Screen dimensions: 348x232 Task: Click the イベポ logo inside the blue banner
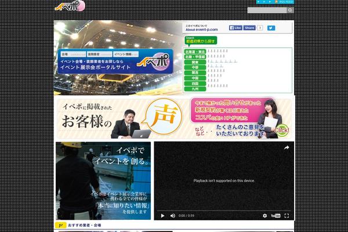click(153, 61)
